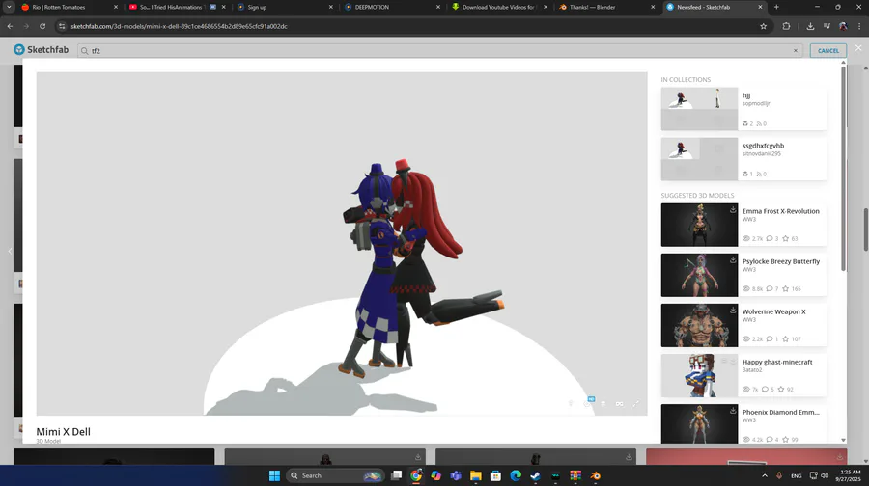Open browser downloads icon

tap(810, 26)
